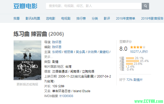
Task: Open director 陈怀恩 link in 导演 row
Action: coord(57,42)
